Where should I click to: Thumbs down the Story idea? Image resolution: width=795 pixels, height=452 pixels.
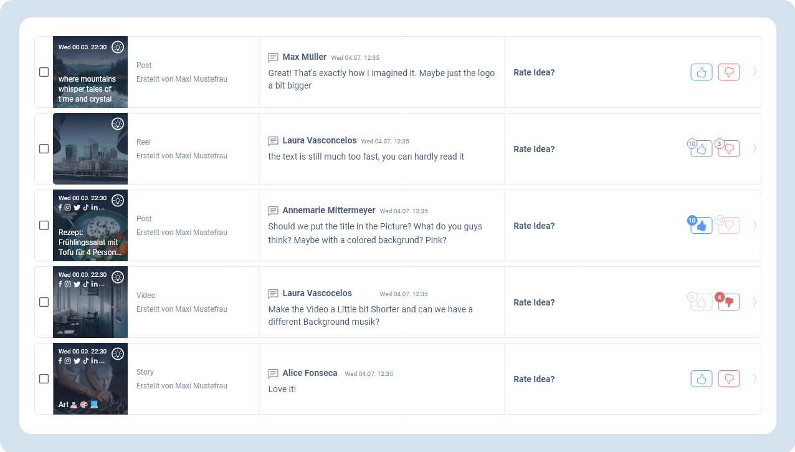point(729,379)
